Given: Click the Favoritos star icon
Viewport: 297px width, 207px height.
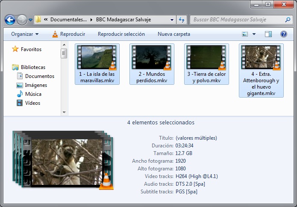Looking at the screenshot, I should [x=15, y=49].
